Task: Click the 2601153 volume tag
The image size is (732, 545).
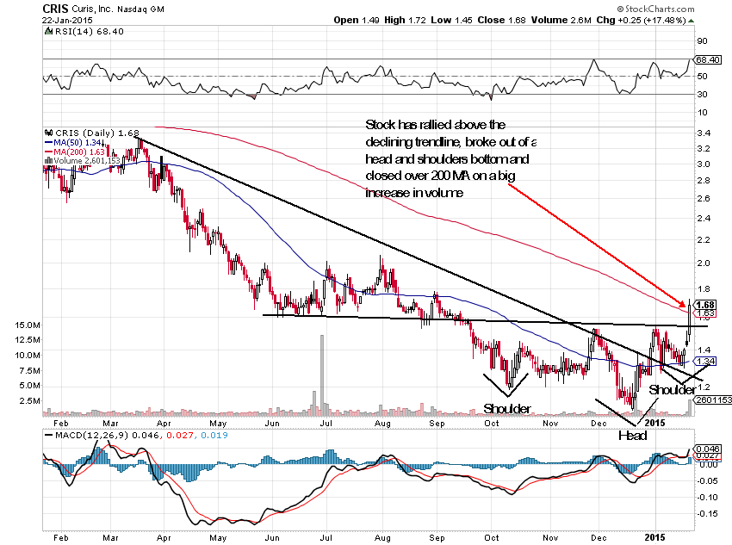Action: tap(713, 399)
